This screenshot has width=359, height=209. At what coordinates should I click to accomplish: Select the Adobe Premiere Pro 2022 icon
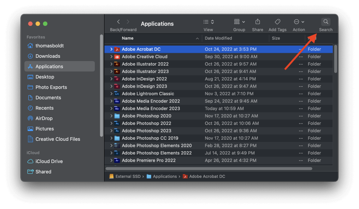117,161
